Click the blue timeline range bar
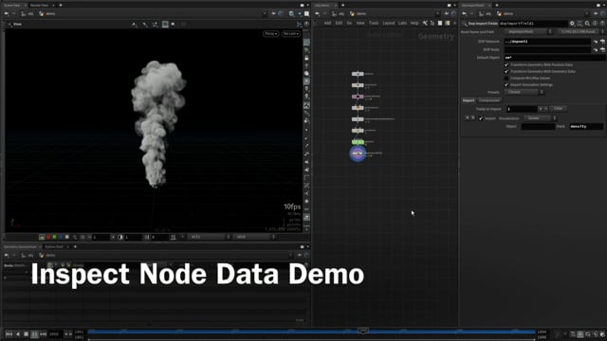The height and width of the screenshot is (341, 607). coord(311,332)
